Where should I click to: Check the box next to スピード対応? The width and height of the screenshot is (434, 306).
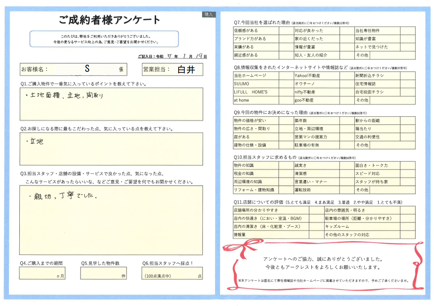point(407,174)
